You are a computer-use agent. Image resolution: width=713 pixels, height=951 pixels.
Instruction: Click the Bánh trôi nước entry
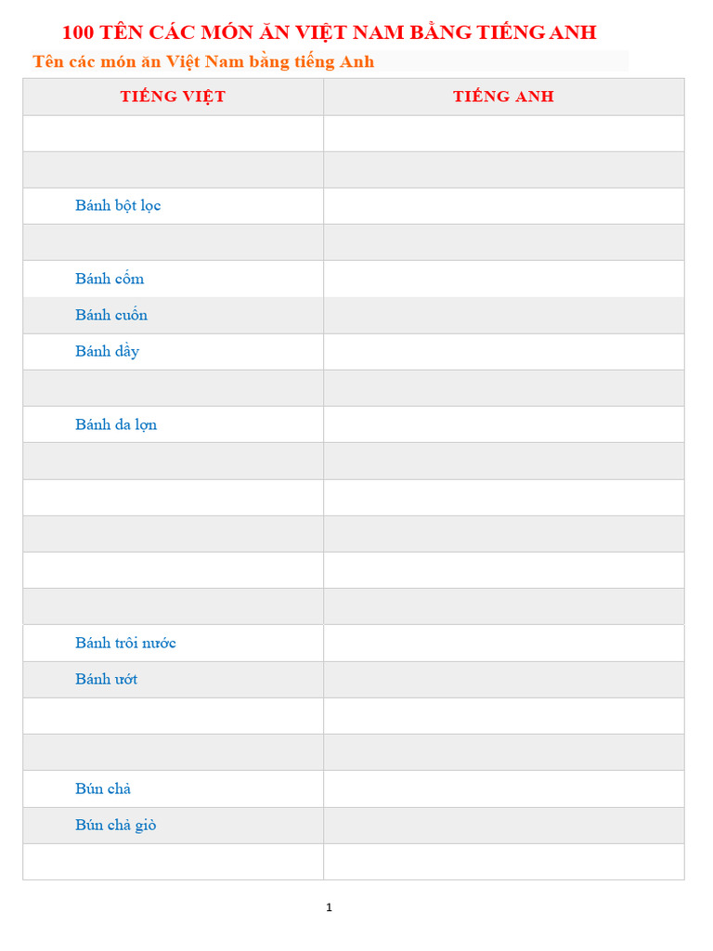(125, 643)
